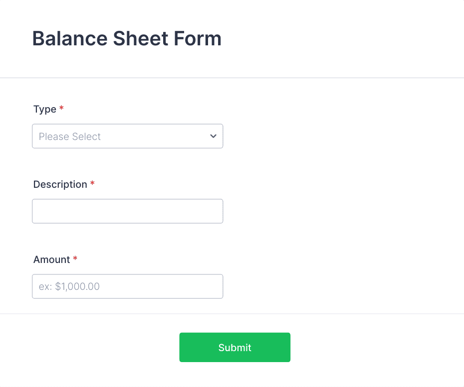The image size is (464, 387).
Task: Focus the Description text field
Action: coord(127,211)
